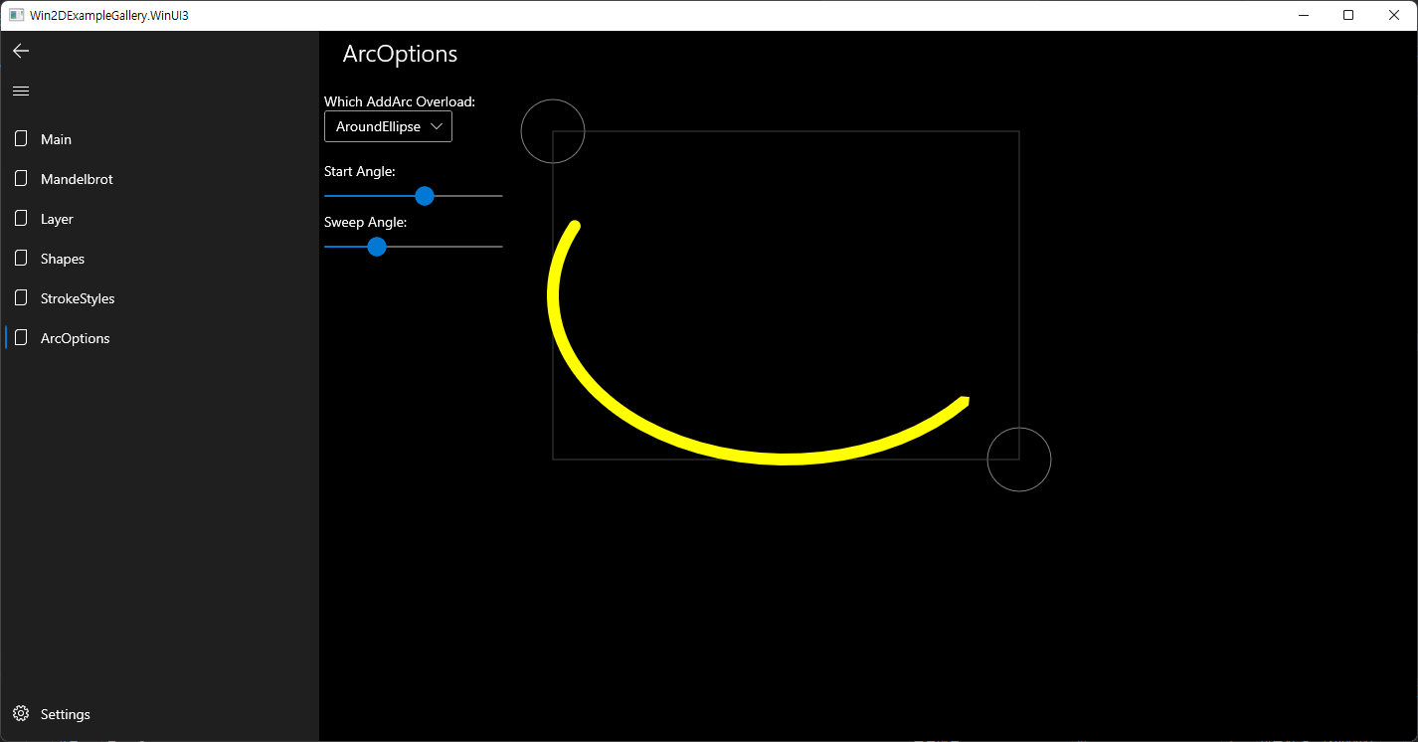Click the top-left circle handle on canvas
Viewport: 1418px width, 742px height.
click(553, 131)
